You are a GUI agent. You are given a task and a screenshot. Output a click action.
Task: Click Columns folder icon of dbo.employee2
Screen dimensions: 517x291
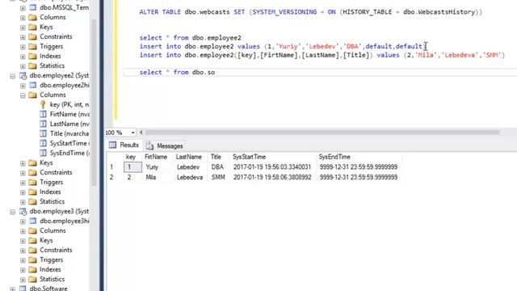(x=32, y=95)
